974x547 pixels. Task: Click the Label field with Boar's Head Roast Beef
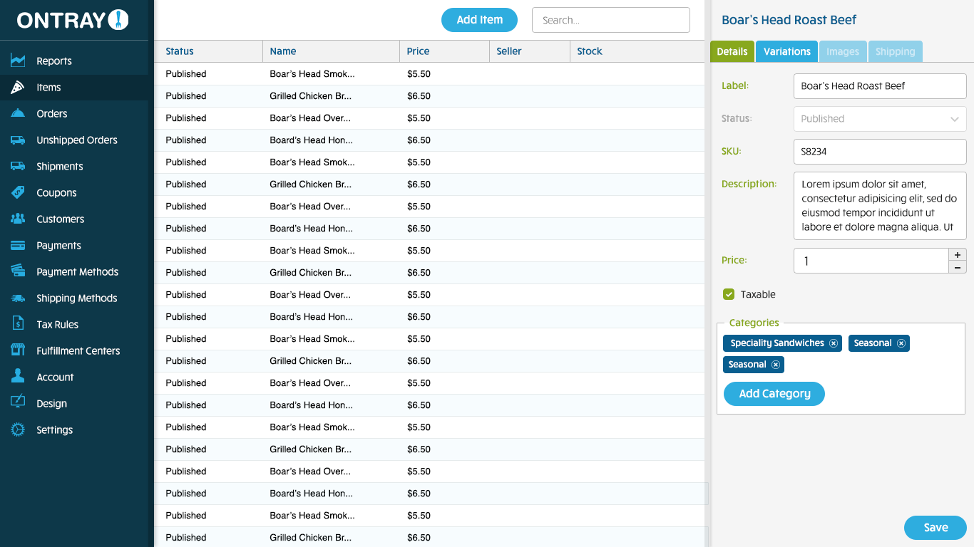click(x=880, y=86)
